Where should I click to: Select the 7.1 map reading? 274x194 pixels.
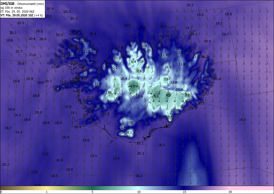pyautogui.click(x=110, y=93)
